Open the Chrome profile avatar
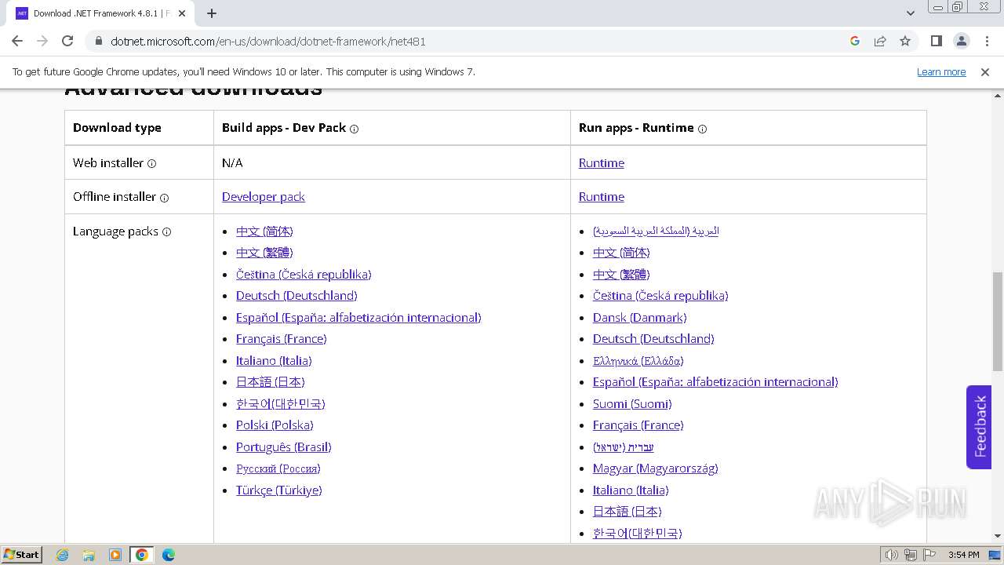This screenshot has height=565, width=1004. [961, 41]
